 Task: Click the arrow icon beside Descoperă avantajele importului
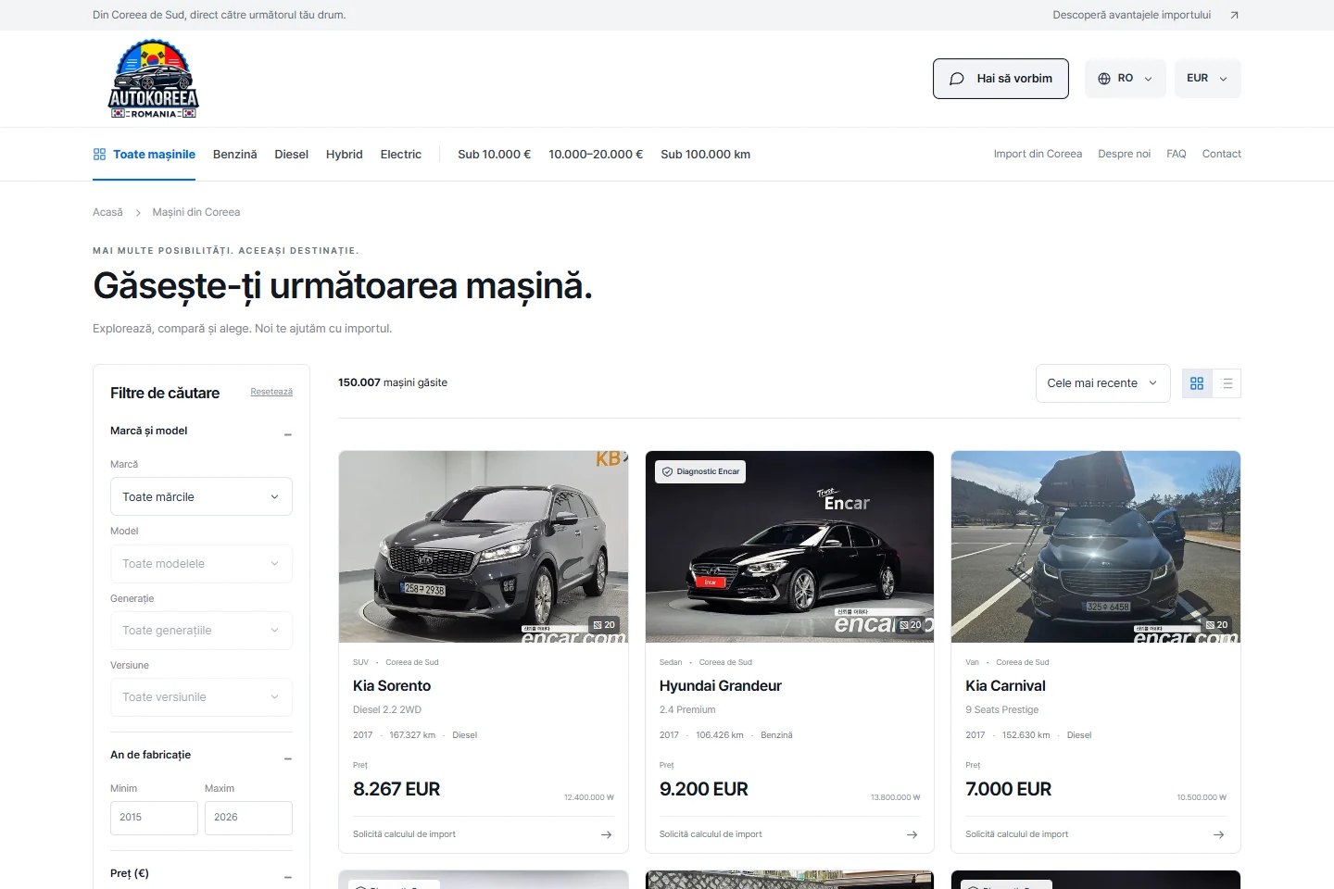click(x=1234, y=15)
